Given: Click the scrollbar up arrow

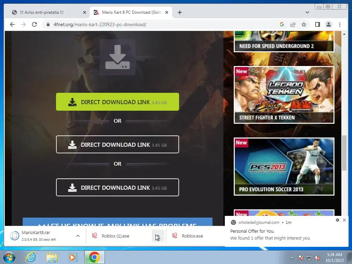Looking at the screenshot, I should pyautogui.click(x=344, y=34).
